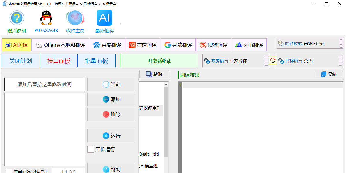Open the 来源语言 中文简体 selector
This screenshot has height=173, width=346.
click(x=235, y=61)
